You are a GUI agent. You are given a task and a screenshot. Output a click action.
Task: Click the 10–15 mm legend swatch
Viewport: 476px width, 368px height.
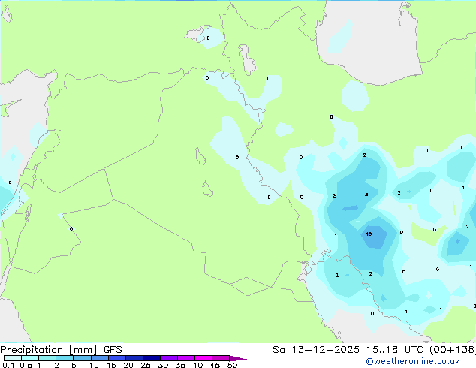click(x=100, y=358)
